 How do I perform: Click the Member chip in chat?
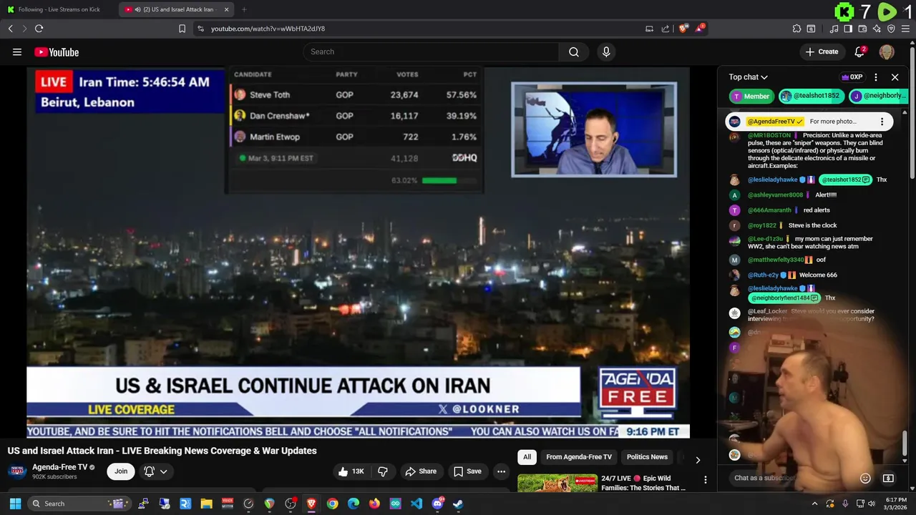click(751, 96)
